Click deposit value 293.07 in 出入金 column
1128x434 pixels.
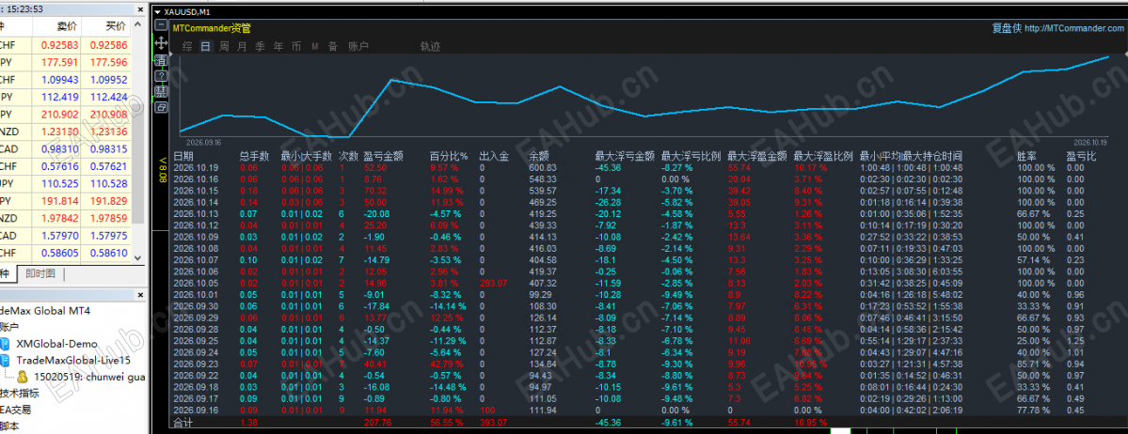tap(494, 283)
